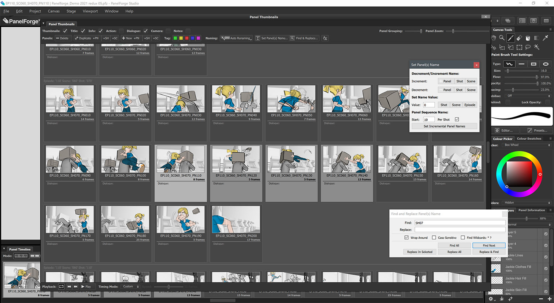The image size is (554, 303).
Task: Activate the Magic Wand selection tool
Action: point(536,47)
